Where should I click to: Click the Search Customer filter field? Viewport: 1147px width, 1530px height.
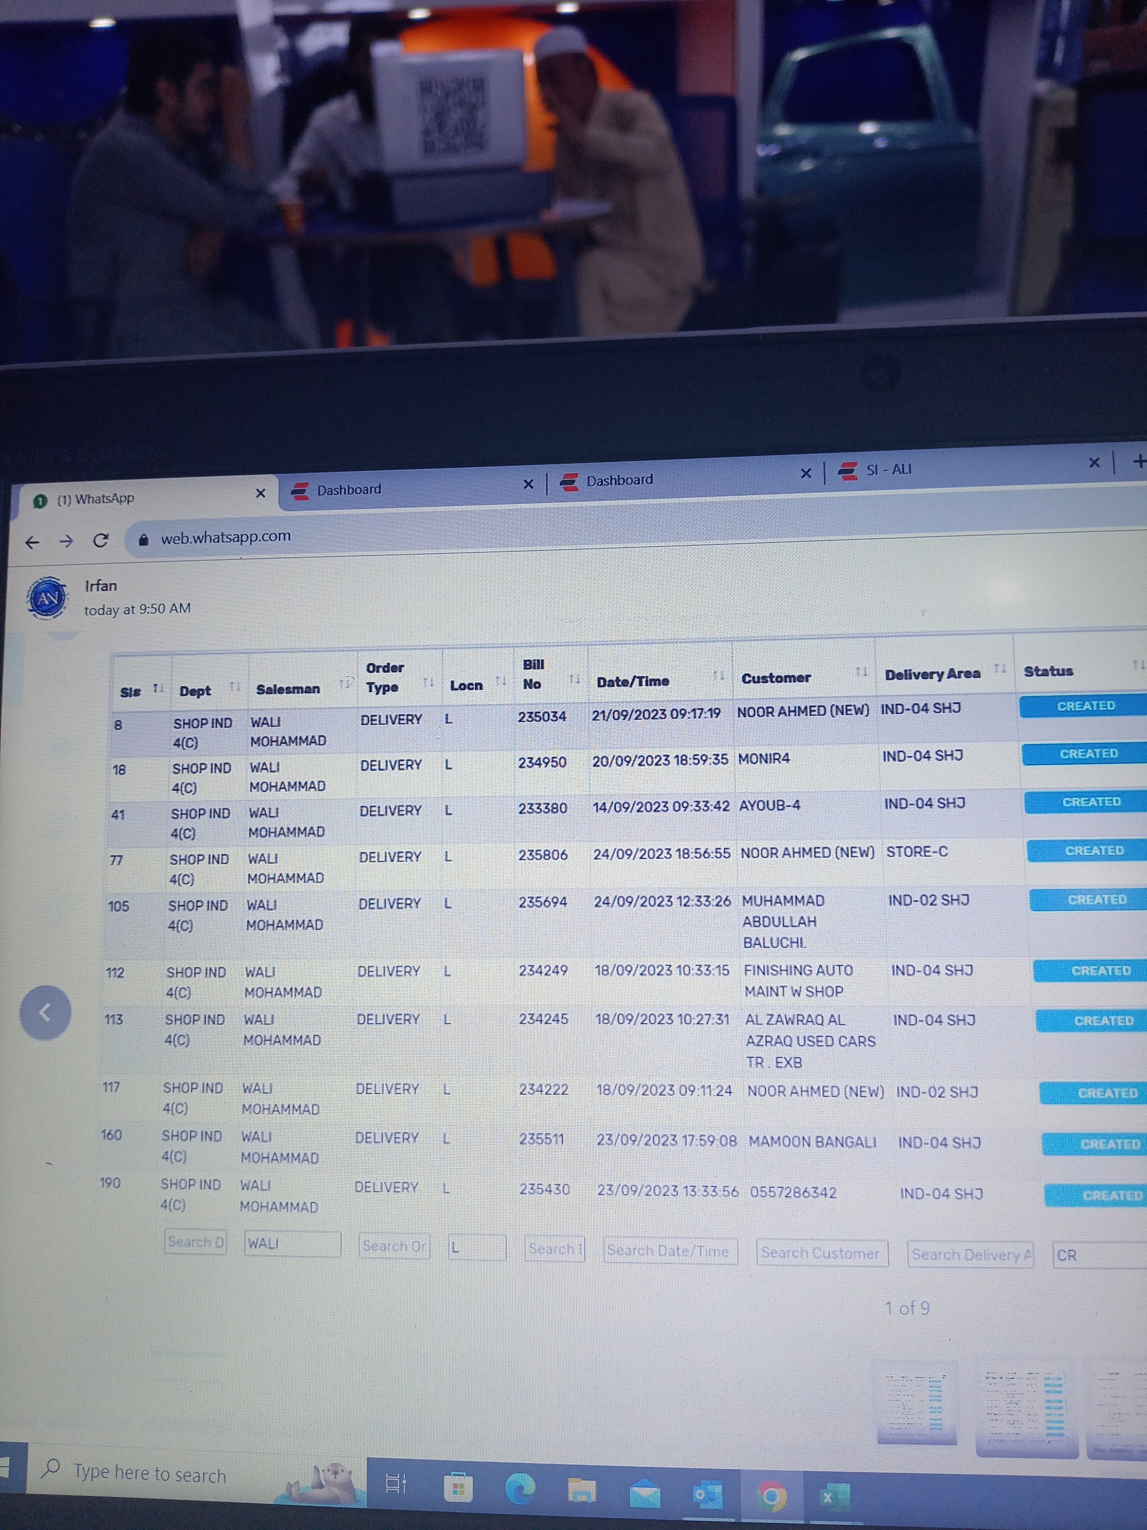pyautogui.click(x=823, y=1253)
